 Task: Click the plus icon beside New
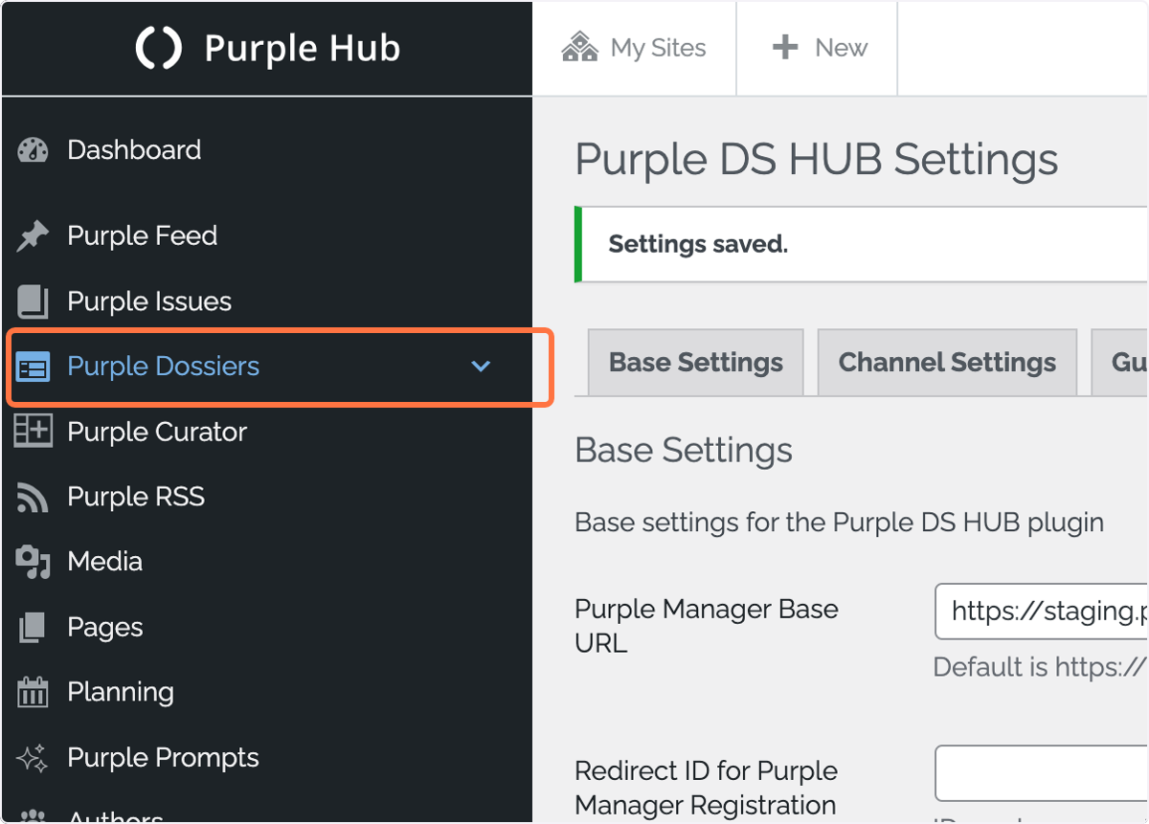click(785, 47)
